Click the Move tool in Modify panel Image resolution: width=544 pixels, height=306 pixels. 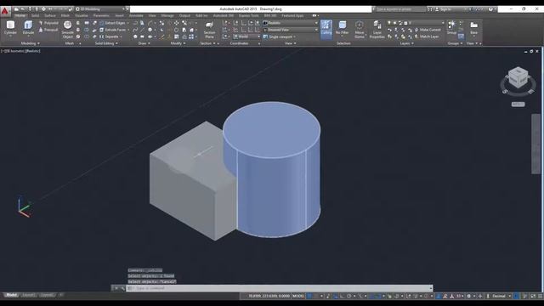[x=177, y=23]
